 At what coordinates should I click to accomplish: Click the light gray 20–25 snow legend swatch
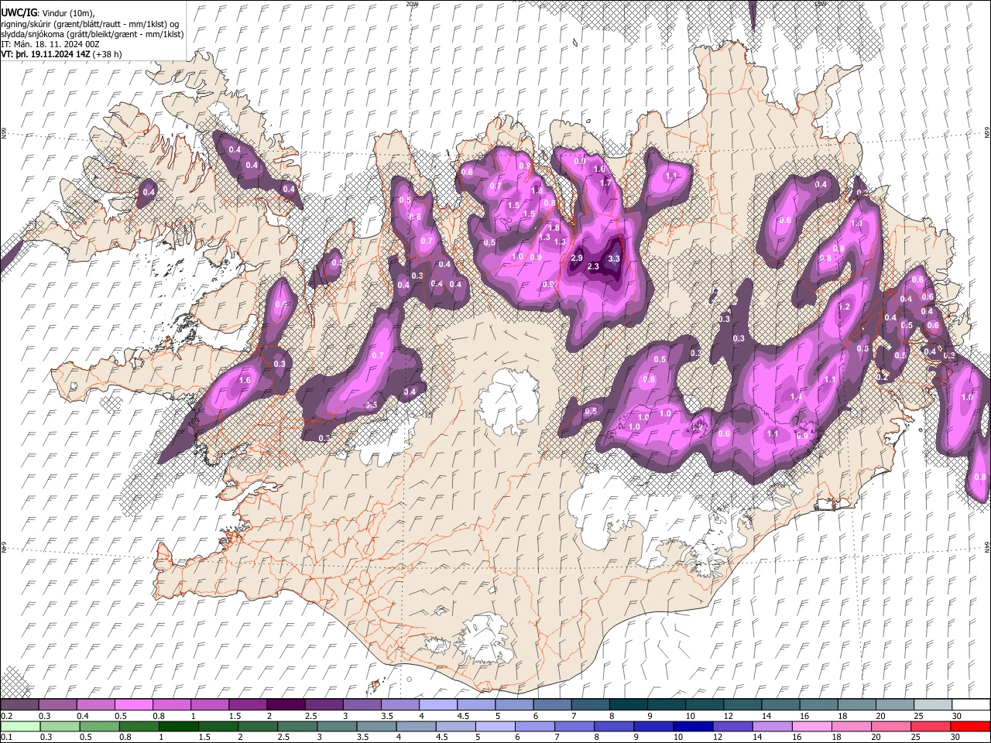click(893, 704)
